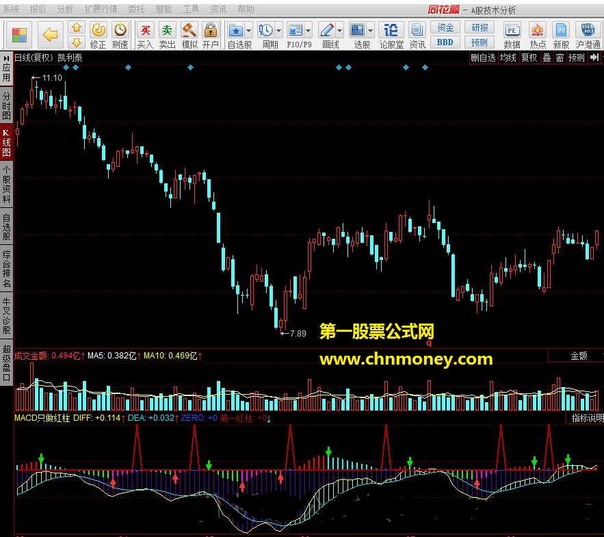Toggle 叠 overlay mode
Image resolution: width=604 pixels, height=537 pixels.
click(x=547, y=57)
